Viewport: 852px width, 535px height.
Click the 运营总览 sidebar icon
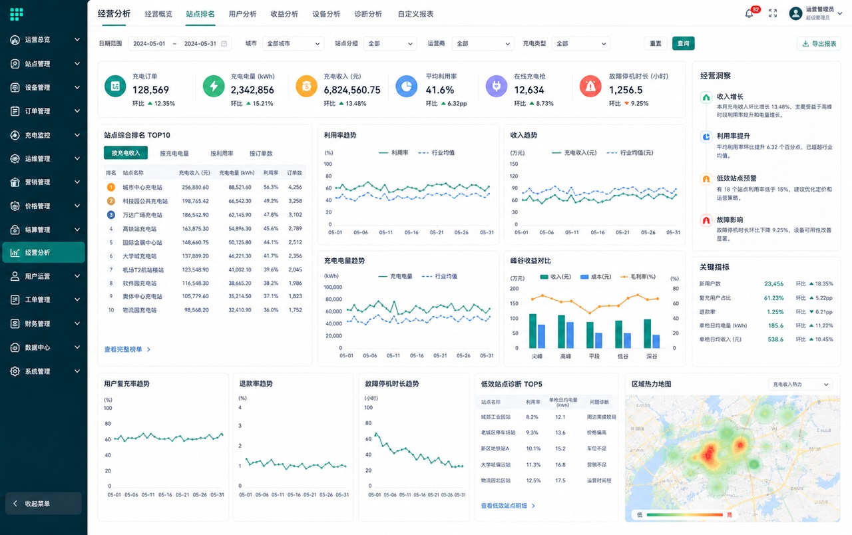point(15,40)
